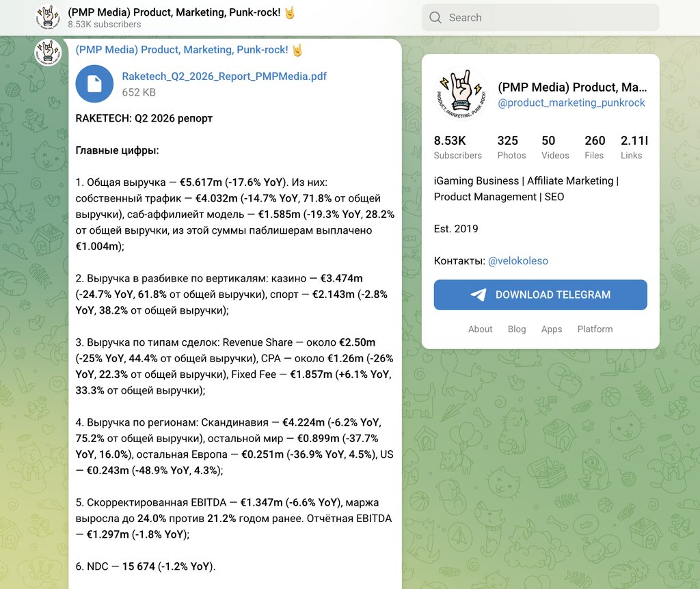The width and height of the screenshot is (700, 589).
Task: Open the @velokoleso contact link
Action: pyautogui.click(x=518, y=260)
